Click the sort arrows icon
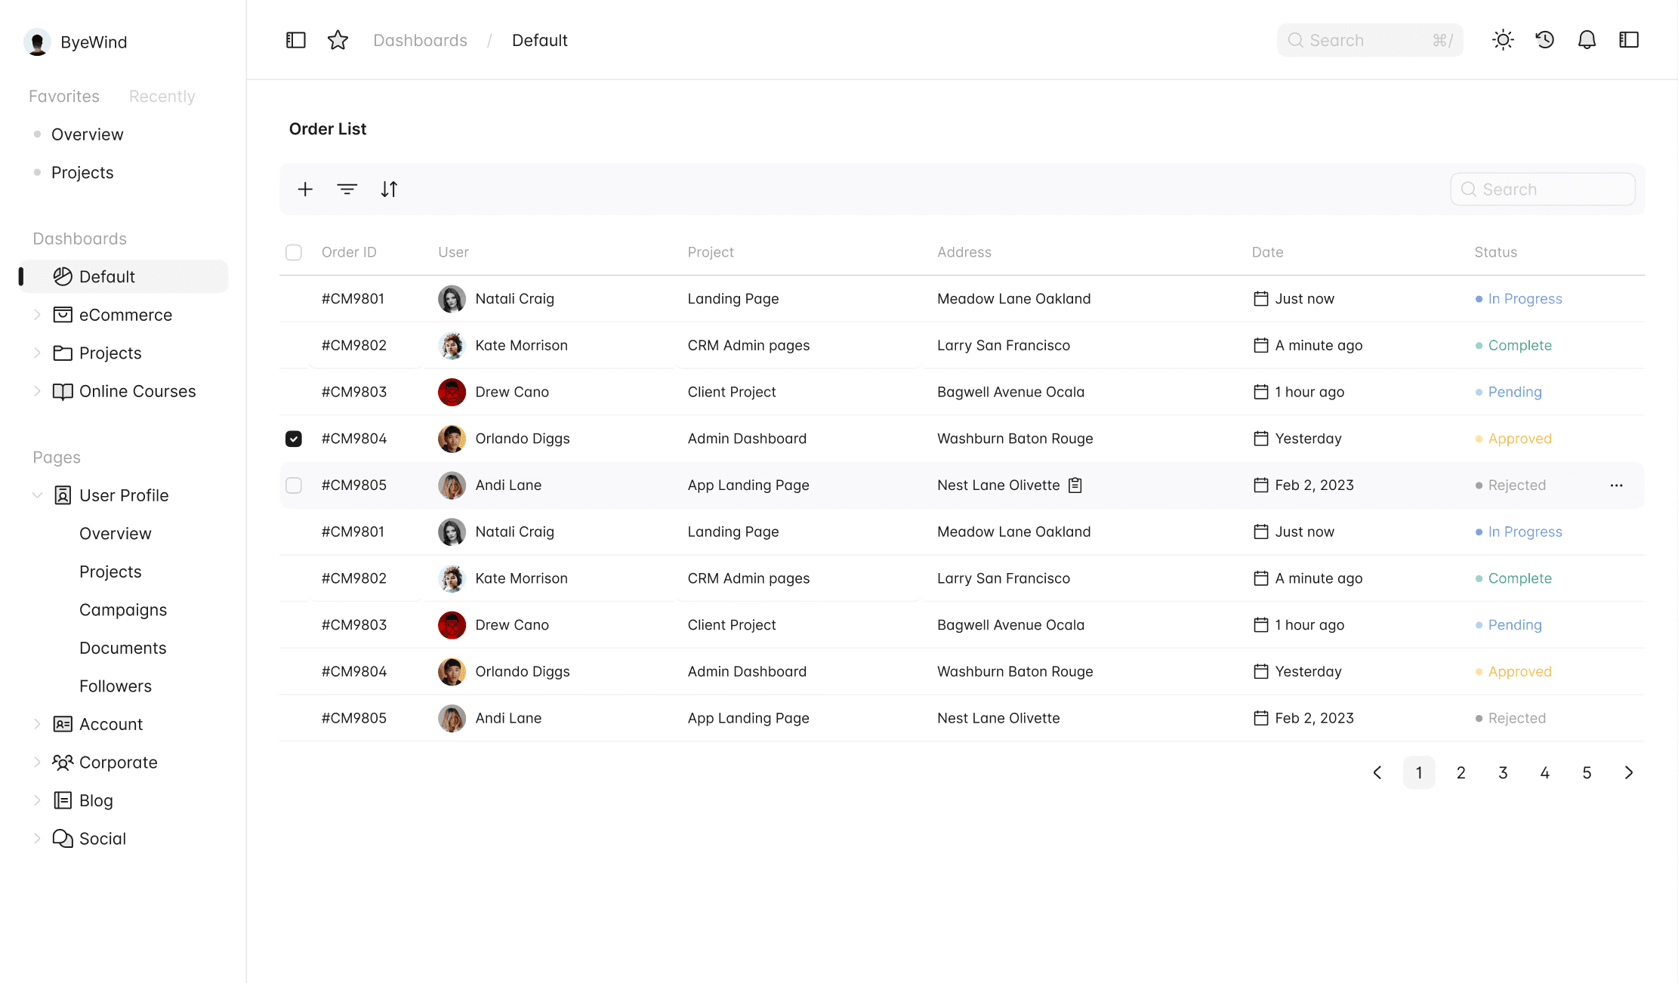The image size is (1678, 983). coord(389,189)
